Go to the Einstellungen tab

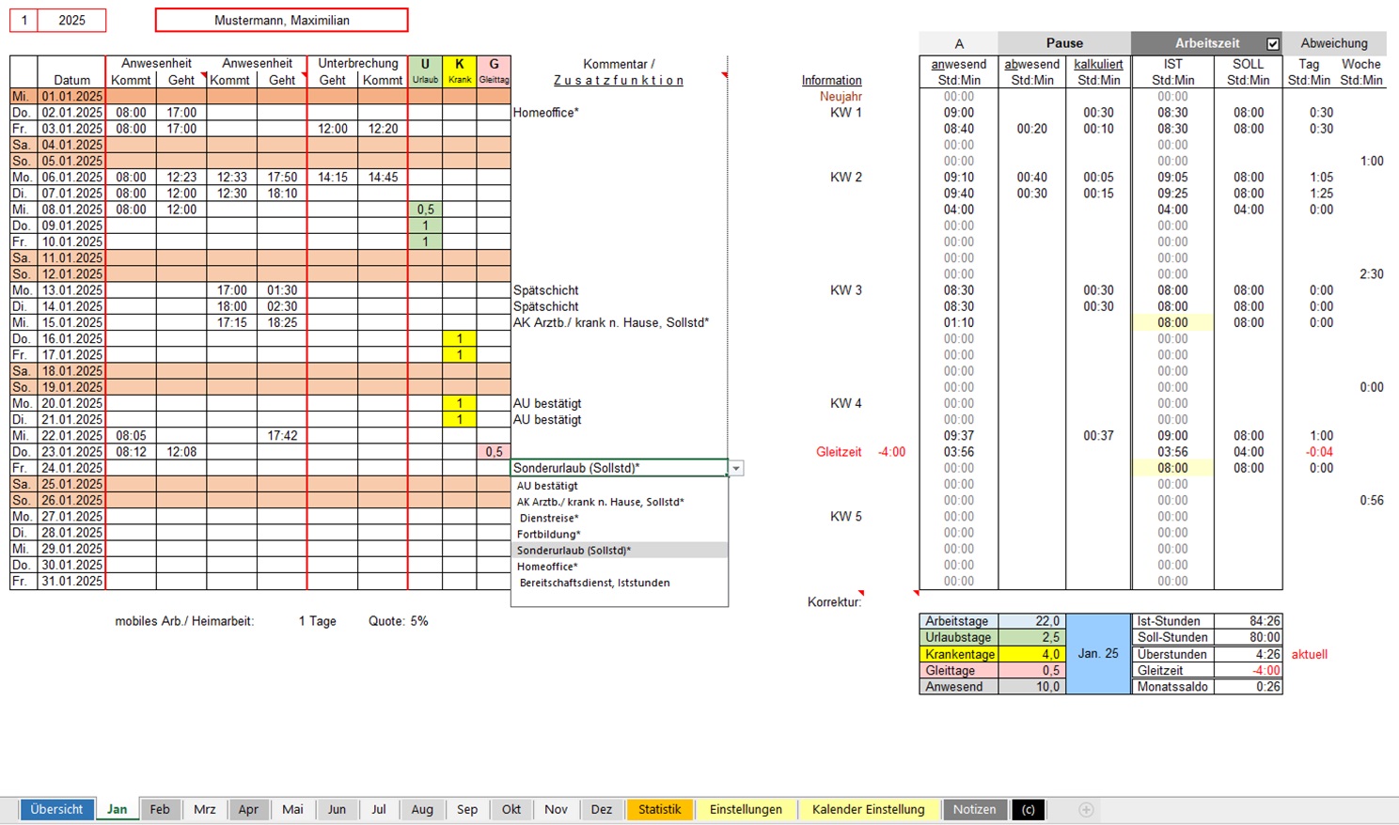(x=746, y=809)
